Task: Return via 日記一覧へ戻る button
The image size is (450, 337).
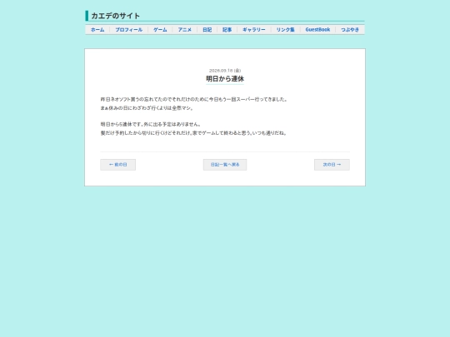Action: tap(225, 165)
